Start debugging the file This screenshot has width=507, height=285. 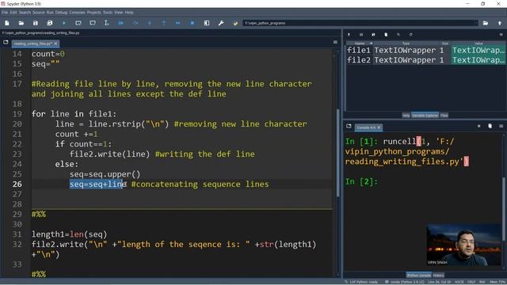[121, 23]
